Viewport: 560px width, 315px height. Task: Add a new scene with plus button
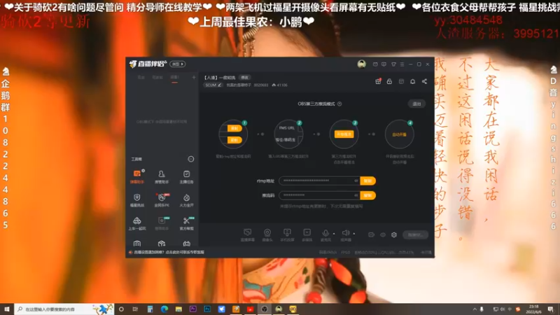[x=194, y=77]
